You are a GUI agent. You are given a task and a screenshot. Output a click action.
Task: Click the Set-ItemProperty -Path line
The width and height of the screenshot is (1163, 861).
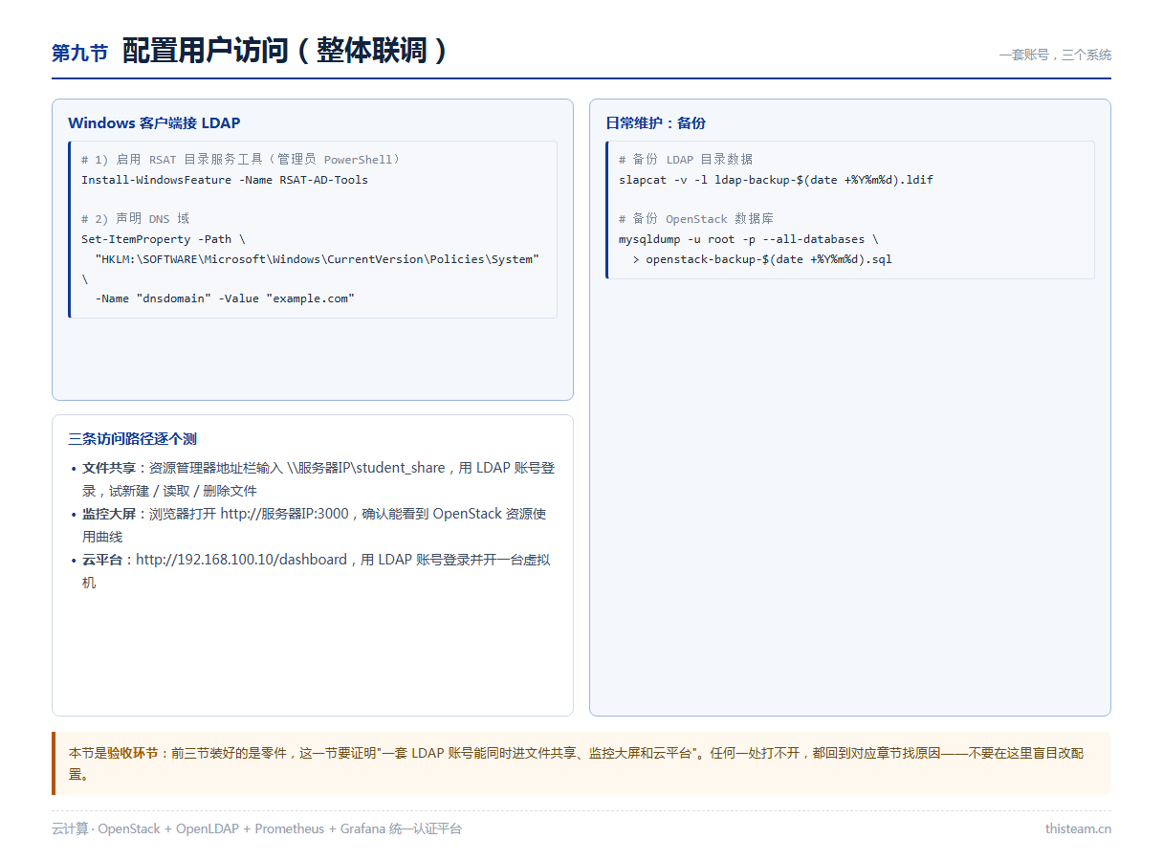point(164,239)
